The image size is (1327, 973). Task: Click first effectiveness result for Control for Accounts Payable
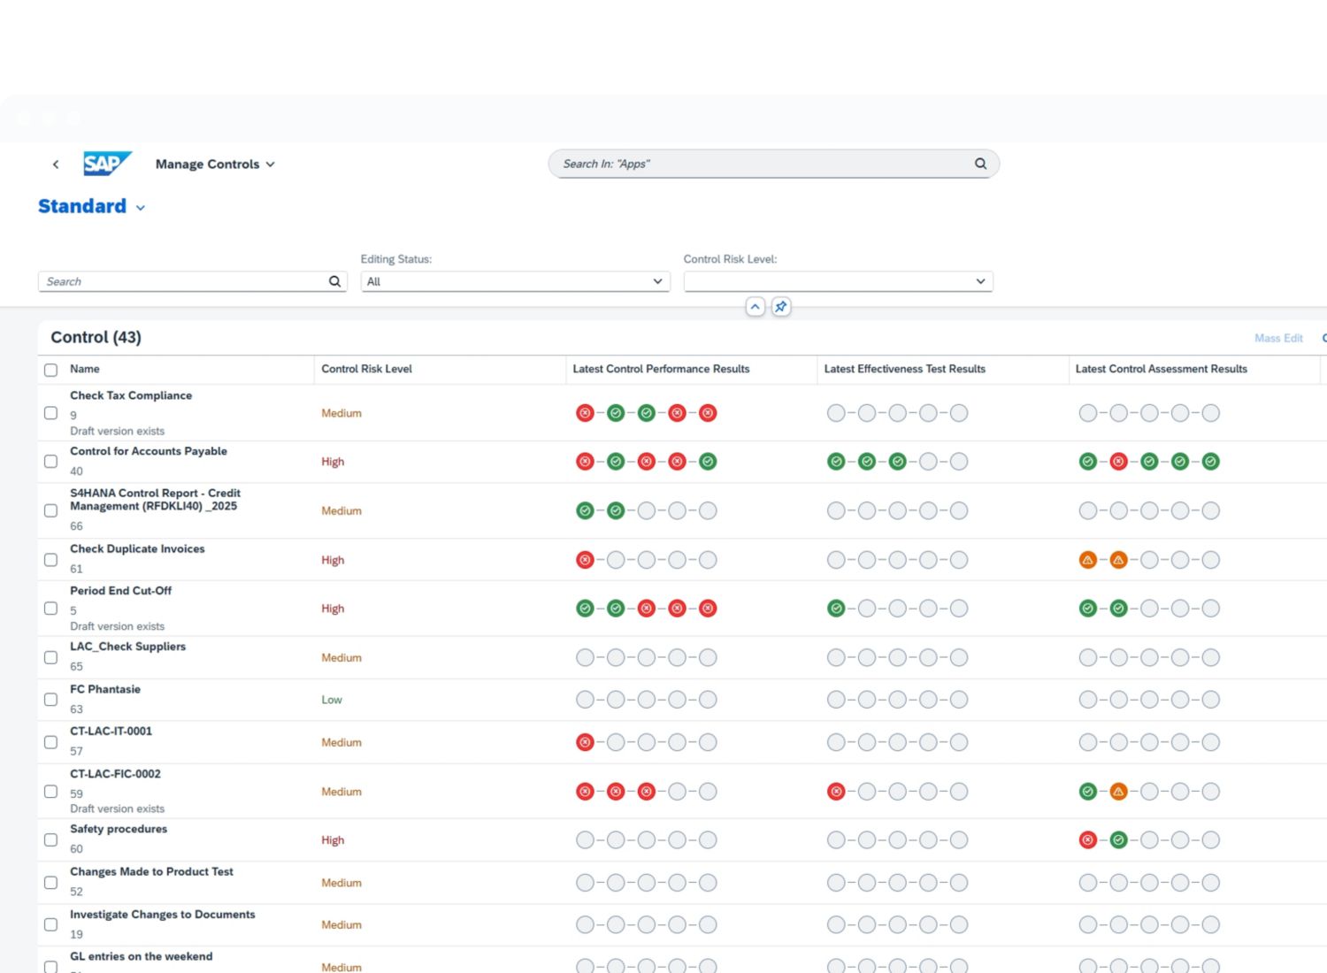(x=836, y=462)
